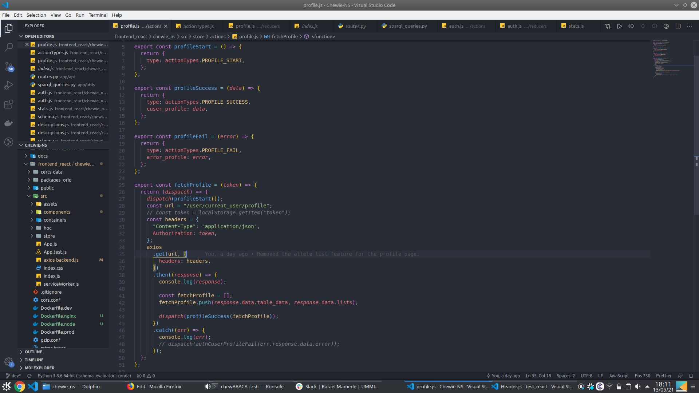This screenshot has width=699, height=393.
Task: Open the Manage gear icon
Action: tap(9, 362)
